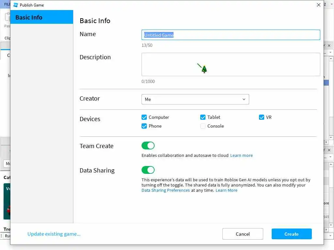The height and width of the screenshot is (250, 334).
Task: Open Team Create Learn more link
Action: [x=241, y=155]
